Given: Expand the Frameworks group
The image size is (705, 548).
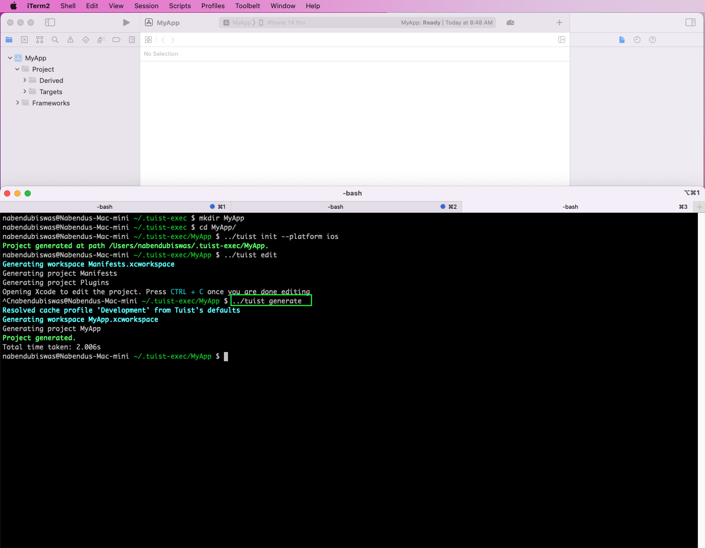Looking at the screenshot, I should click(x=17, y=103).
